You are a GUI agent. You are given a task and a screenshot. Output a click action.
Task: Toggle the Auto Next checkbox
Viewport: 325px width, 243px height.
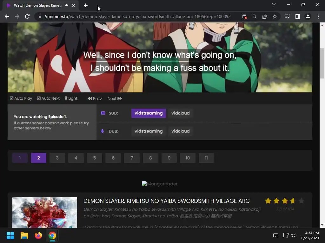click(48, 98)
